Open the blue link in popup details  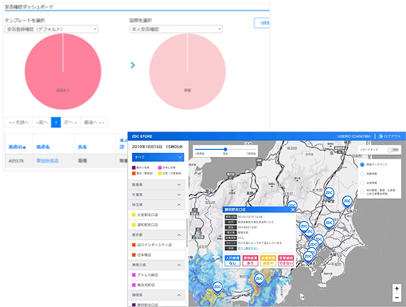pos(248,248)
